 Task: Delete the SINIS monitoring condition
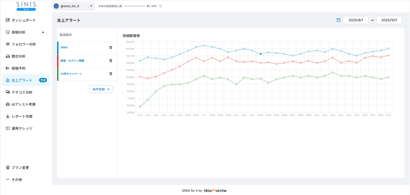click(x=111, y=47)
